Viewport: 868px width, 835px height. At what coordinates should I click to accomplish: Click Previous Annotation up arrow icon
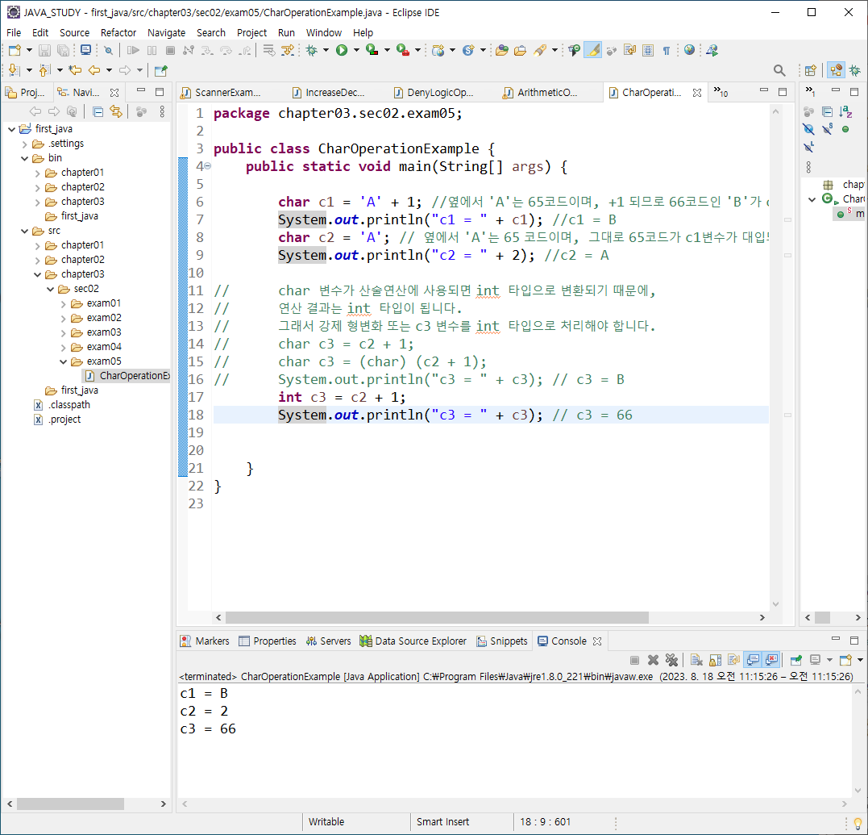45,70
